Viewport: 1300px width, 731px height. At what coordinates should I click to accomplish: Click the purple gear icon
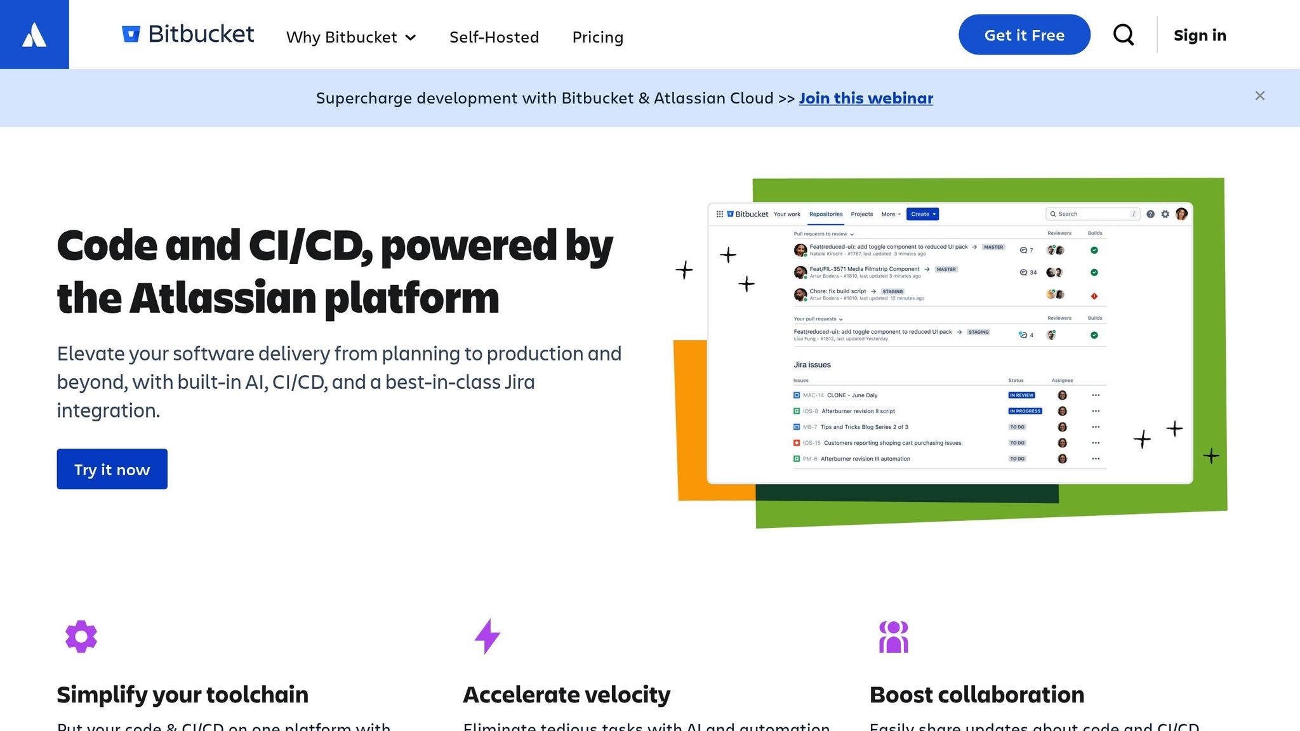pos(81,636)
